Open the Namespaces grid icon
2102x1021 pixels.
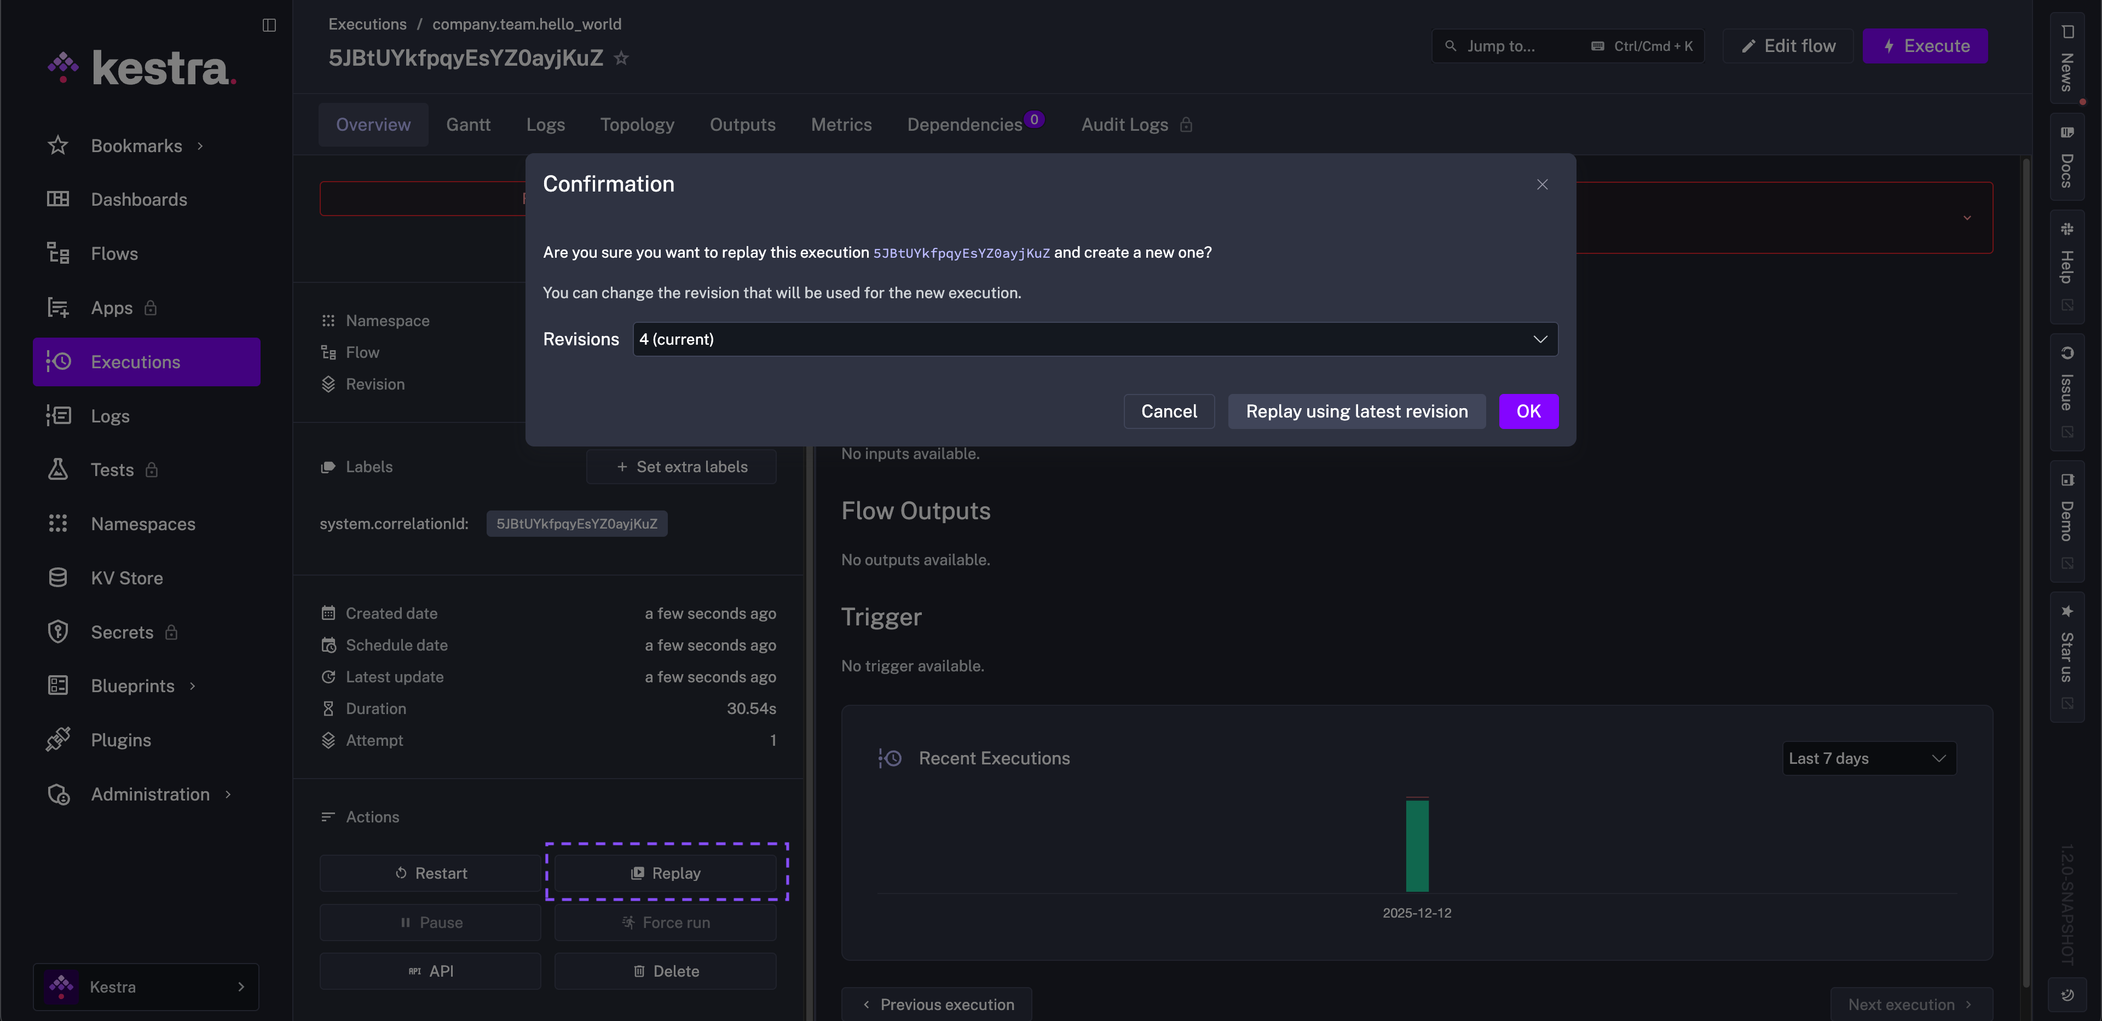[57, 524]
